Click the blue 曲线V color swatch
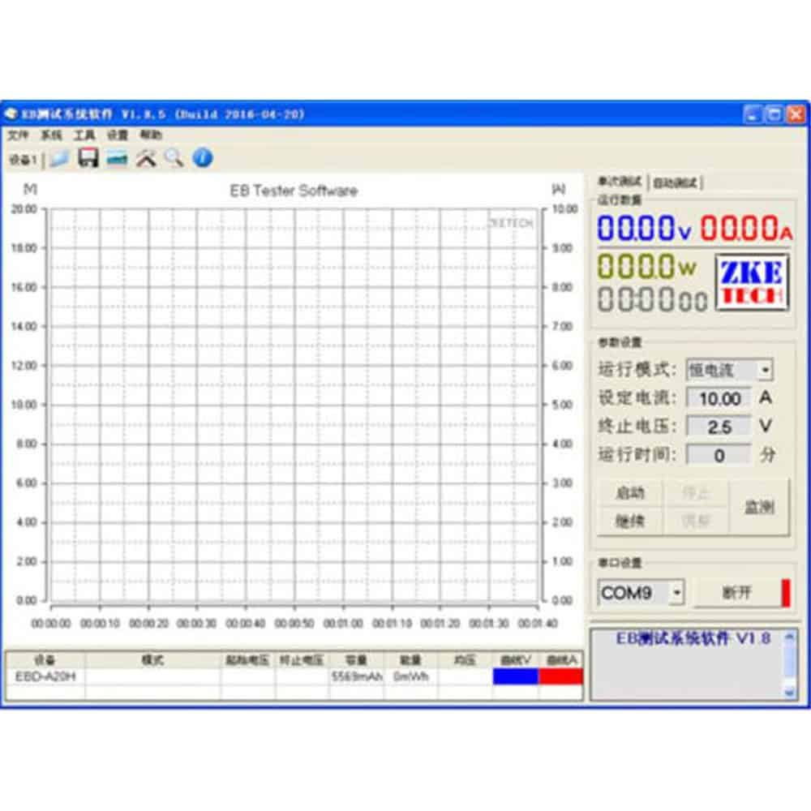Viewport: 811px width, 811px height. pyautogui.click(x=515, y=676)
